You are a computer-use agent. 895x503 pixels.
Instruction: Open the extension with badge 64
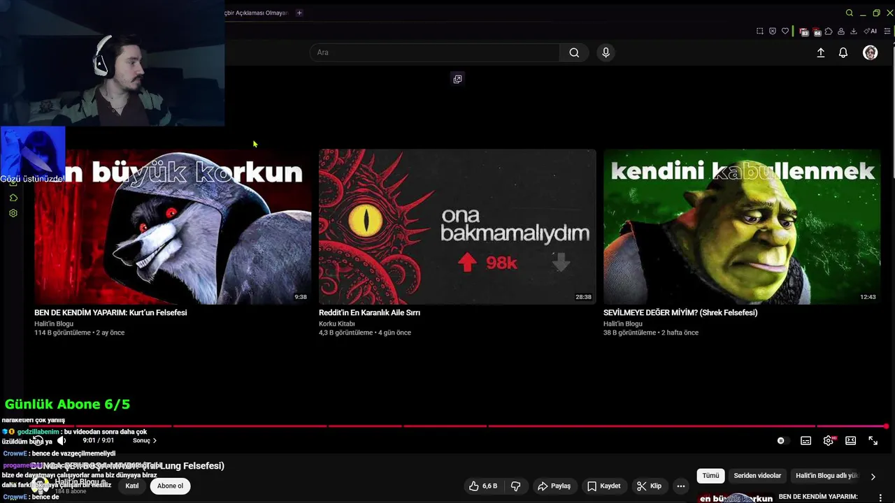tap(816, 31)
